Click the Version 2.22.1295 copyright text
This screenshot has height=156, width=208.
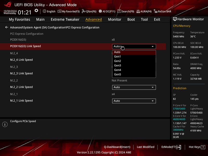coord(104,152)
